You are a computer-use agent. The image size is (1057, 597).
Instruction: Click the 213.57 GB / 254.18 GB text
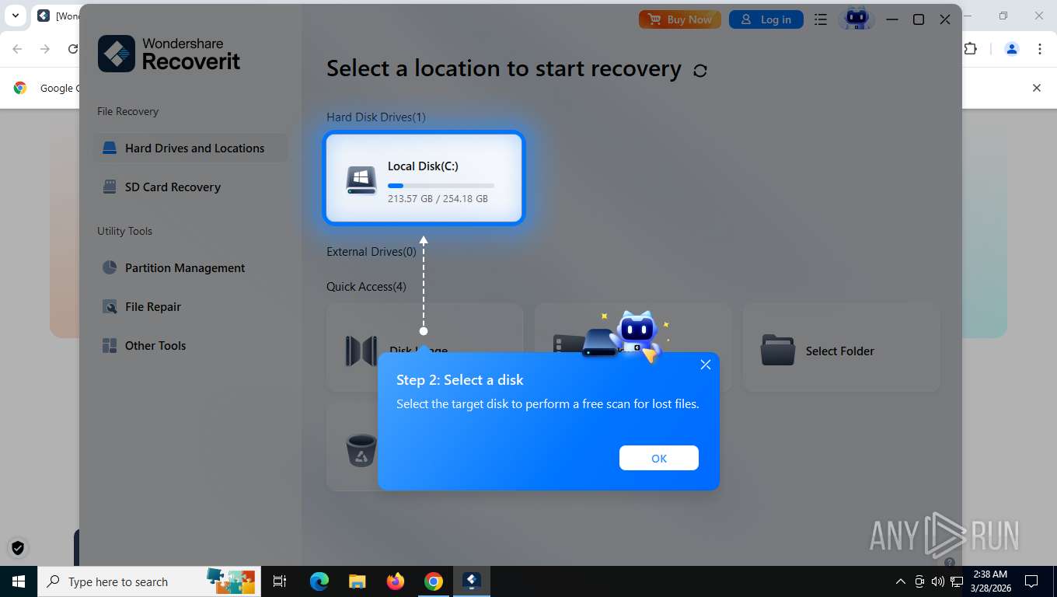click(x=438, y=199)
